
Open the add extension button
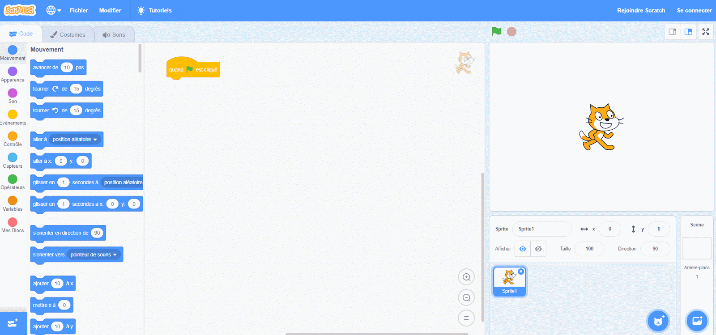(13, 323)
